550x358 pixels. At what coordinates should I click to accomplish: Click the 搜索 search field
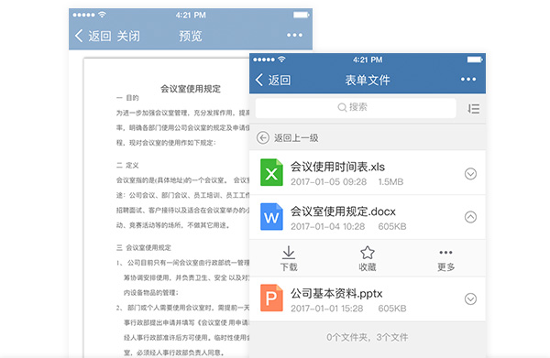click(x=356, y=107)
